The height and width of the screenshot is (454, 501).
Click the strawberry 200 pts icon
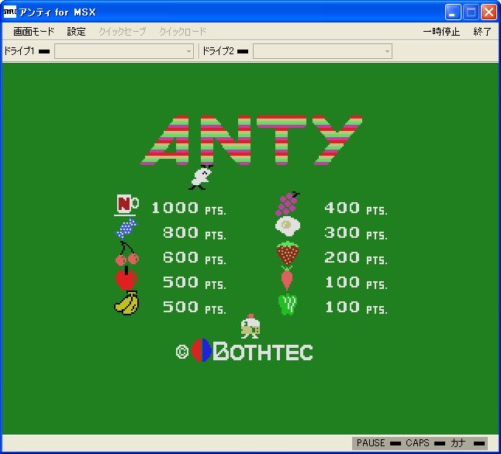click(288, 253)
